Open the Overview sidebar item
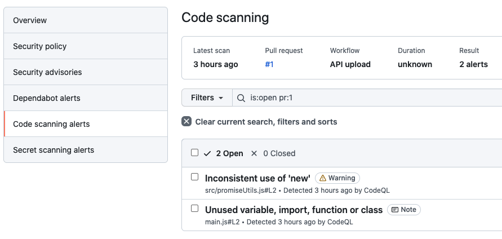The image size is (502, 239). pyautogui.click(x=86, y=20)
